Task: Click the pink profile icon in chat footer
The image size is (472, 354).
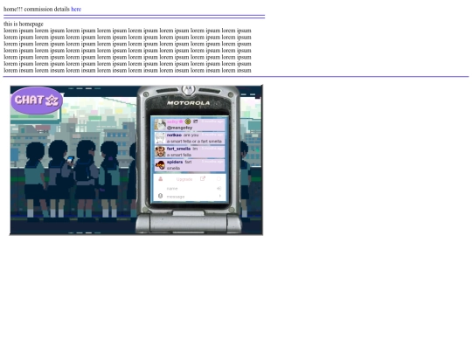Action: click(x=161, y=179)
